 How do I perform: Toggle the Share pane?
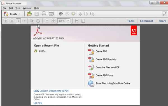162,21
